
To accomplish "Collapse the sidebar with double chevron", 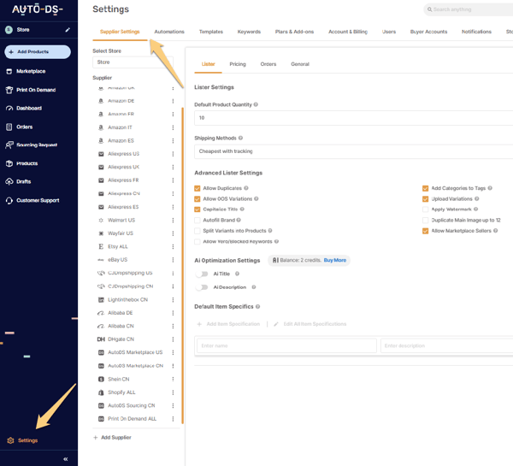I will (66, 459).
